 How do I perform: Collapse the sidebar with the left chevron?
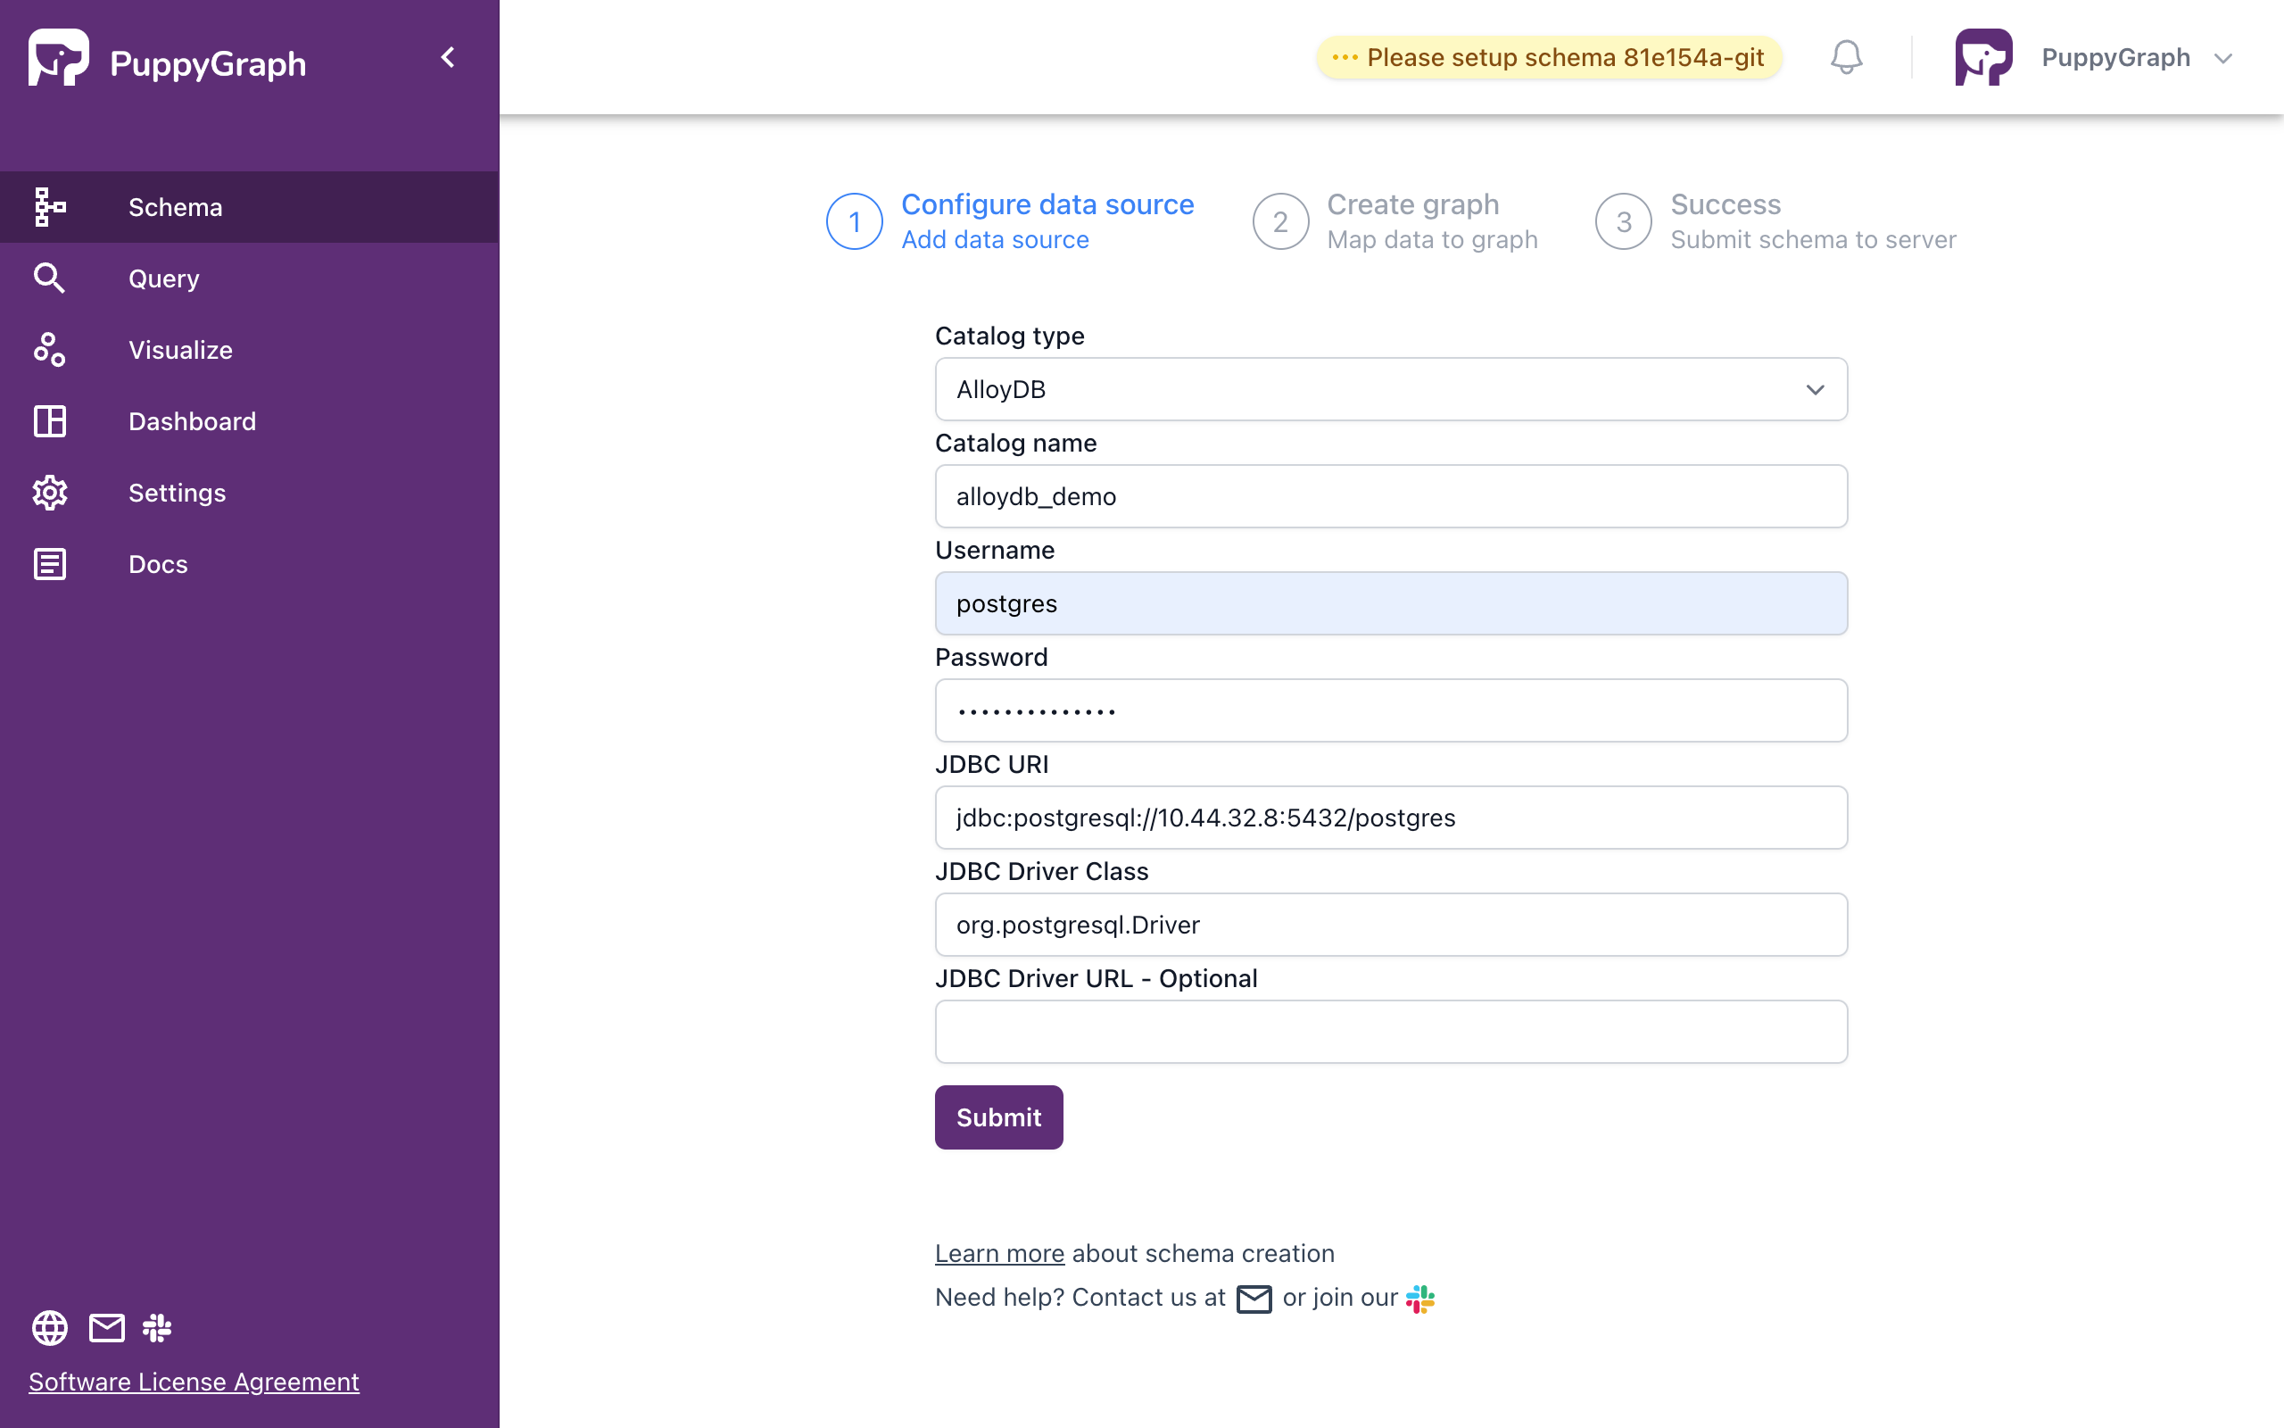click(448, 58)
